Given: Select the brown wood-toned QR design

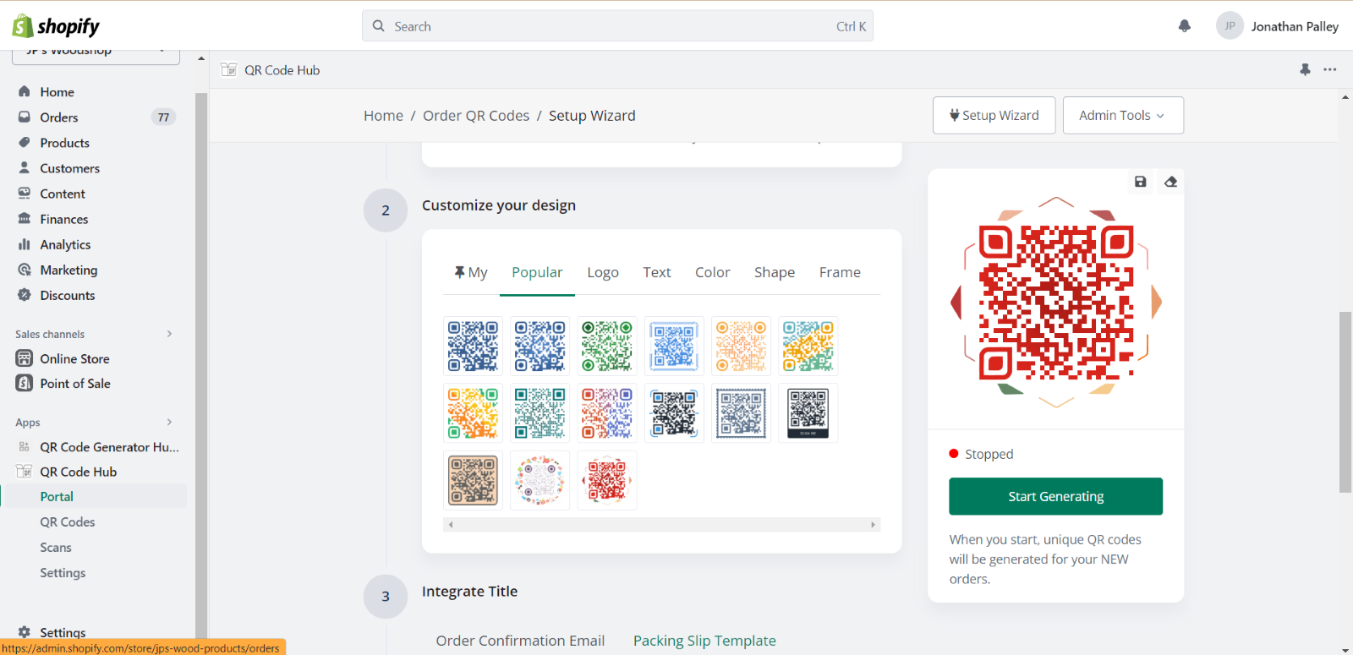Looking at the screenshot, I should click(x=473, y=480).
